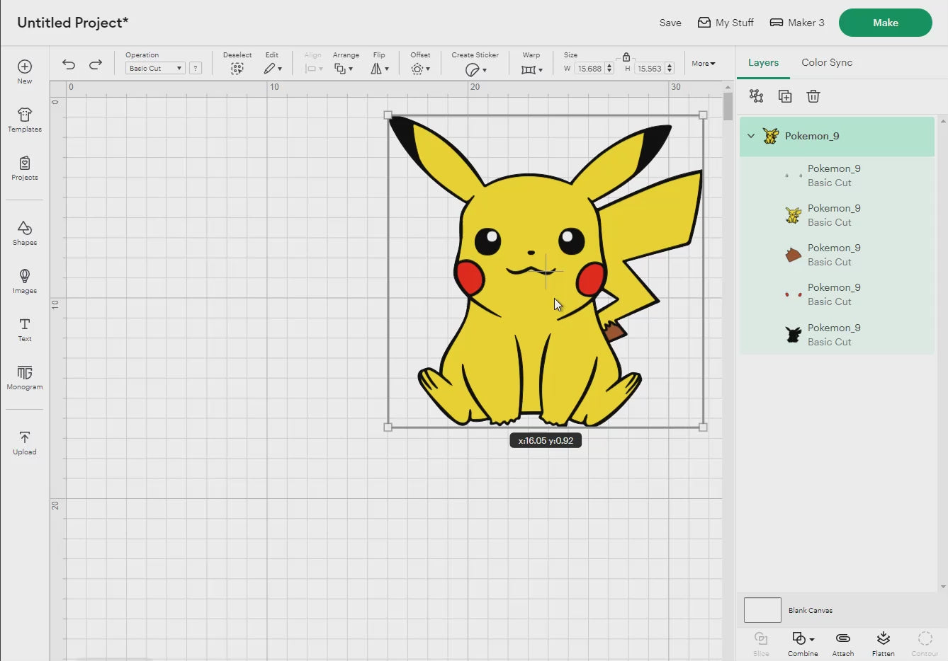This screenshot has height=661, width=948.
Task: Click the Blank Canvas color swatch
Action: tap(762, 610)
